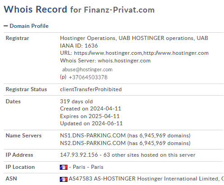The width and height of the screenshot is (224, 185).
Task: Click the minus icon beside Domain Profile
Action: click(6, 26)
